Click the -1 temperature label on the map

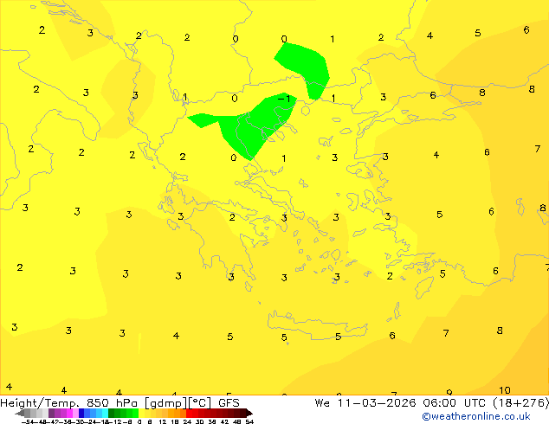(284, 99)
